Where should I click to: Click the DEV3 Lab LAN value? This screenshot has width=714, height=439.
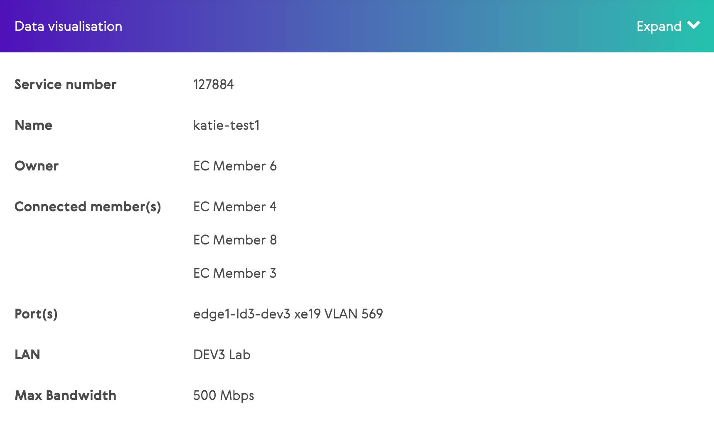click(222, 355)
